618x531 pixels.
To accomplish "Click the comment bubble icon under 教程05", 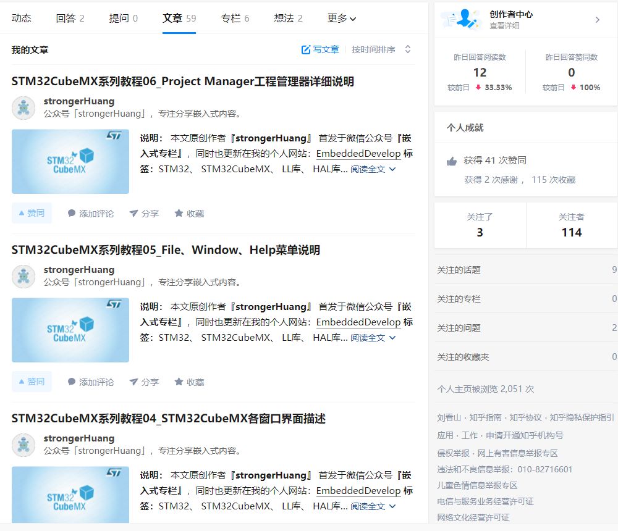I will tap(71, 382).
